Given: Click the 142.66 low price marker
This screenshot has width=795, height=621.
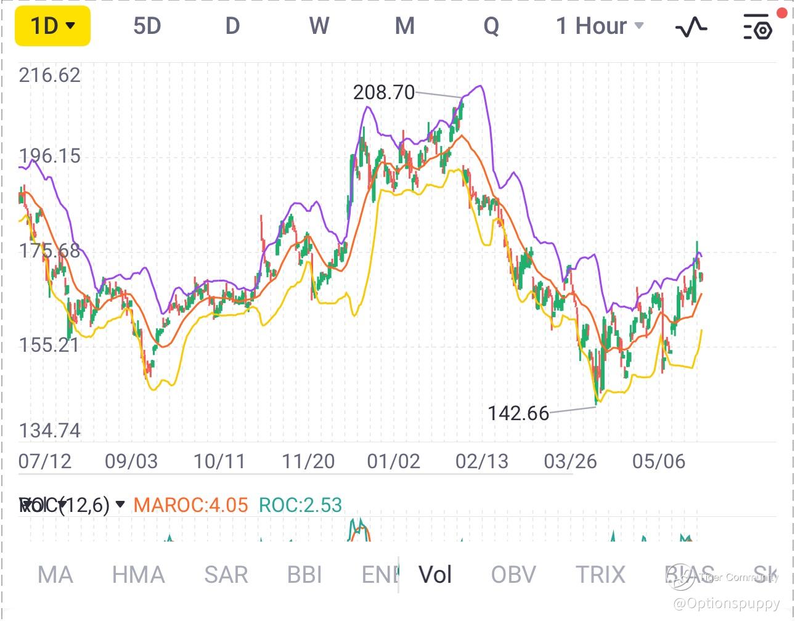Looking at the screenshot, I should (x=518, y=413).
